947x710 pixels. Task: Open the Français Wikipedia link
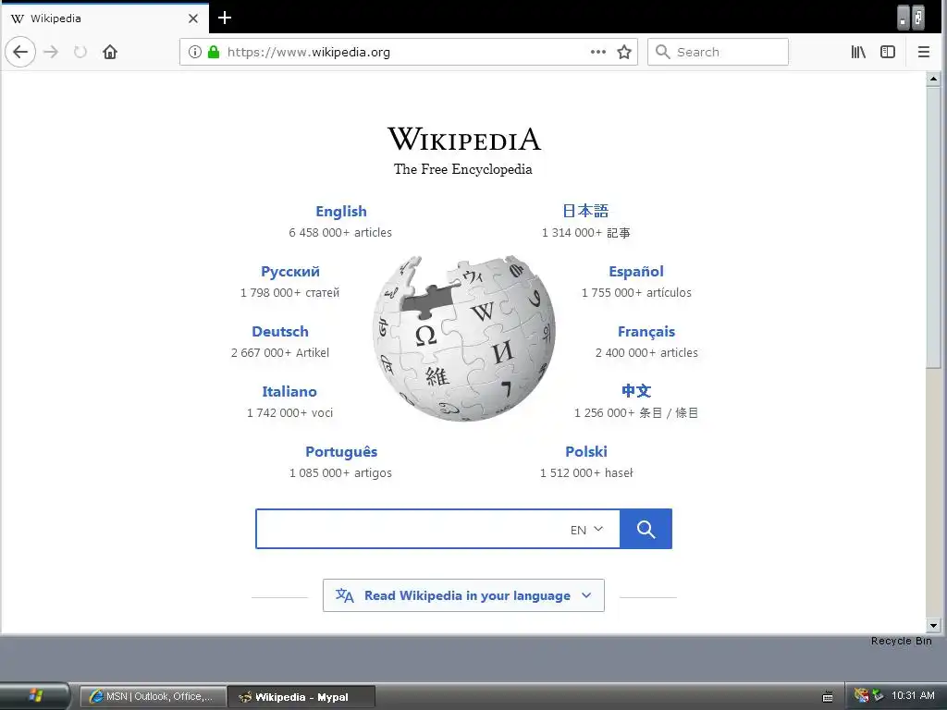[646, 332]
